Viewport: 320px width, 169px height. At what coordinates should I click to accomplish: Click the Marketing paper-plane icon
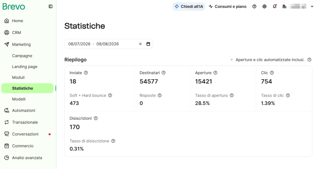[x=7, y=44]
